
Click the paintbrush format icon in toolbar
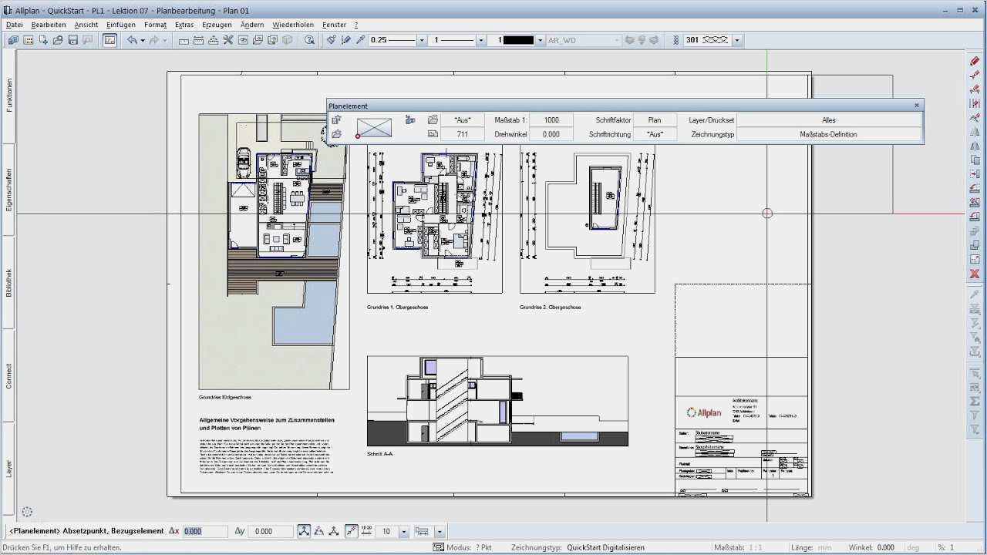coord(332,40)
